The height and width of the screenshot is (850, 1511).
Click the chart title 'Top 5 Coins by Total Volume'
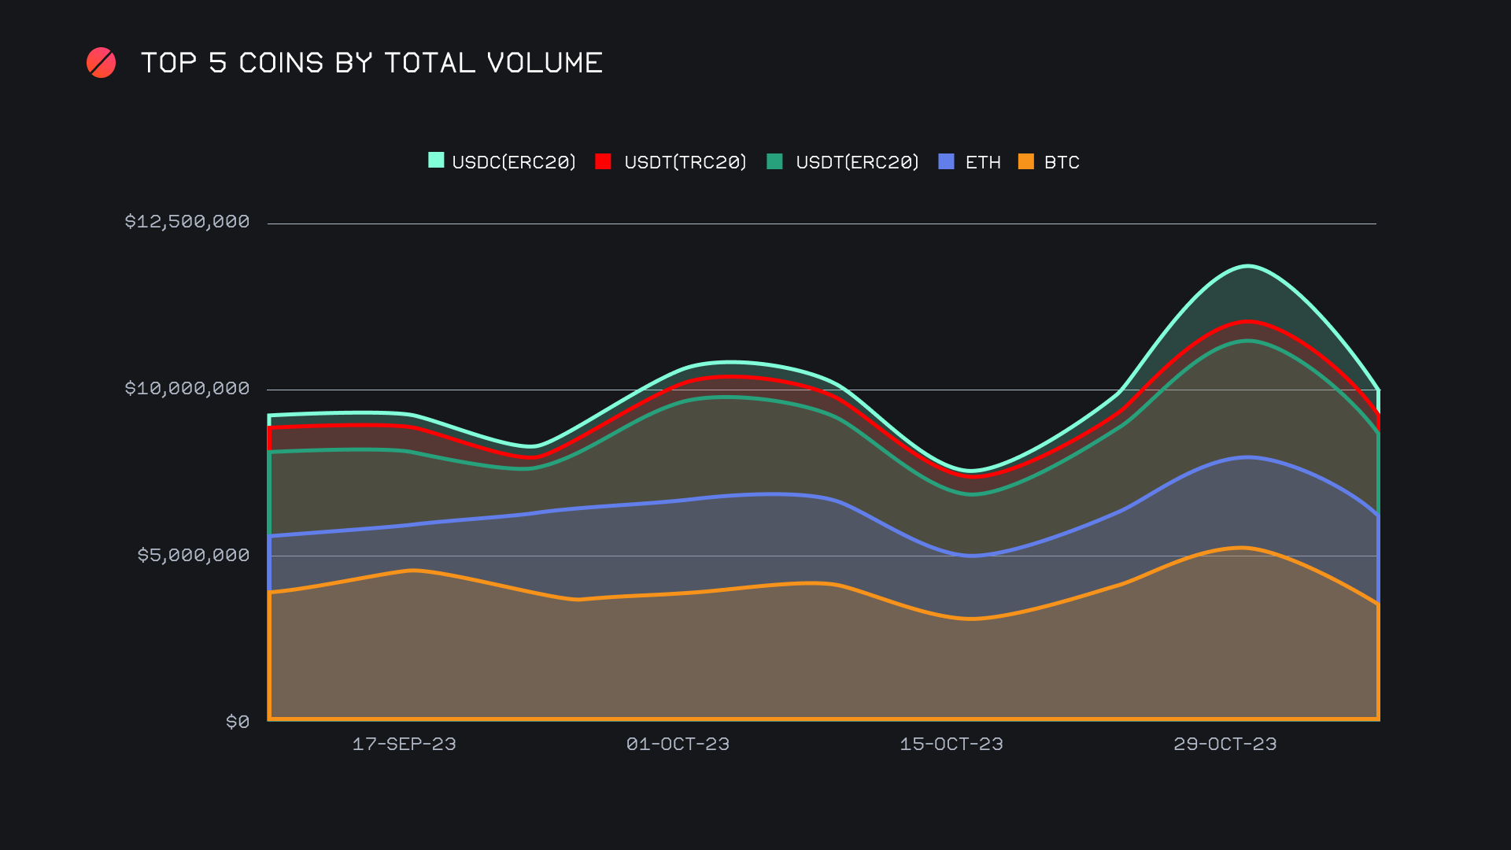tap(371, 63)
